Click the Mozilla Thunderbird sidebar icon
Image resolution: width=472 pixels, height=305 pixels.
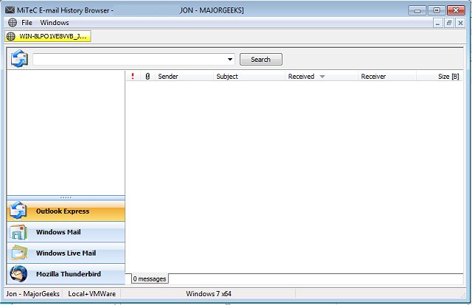click(x=18, y=274)
